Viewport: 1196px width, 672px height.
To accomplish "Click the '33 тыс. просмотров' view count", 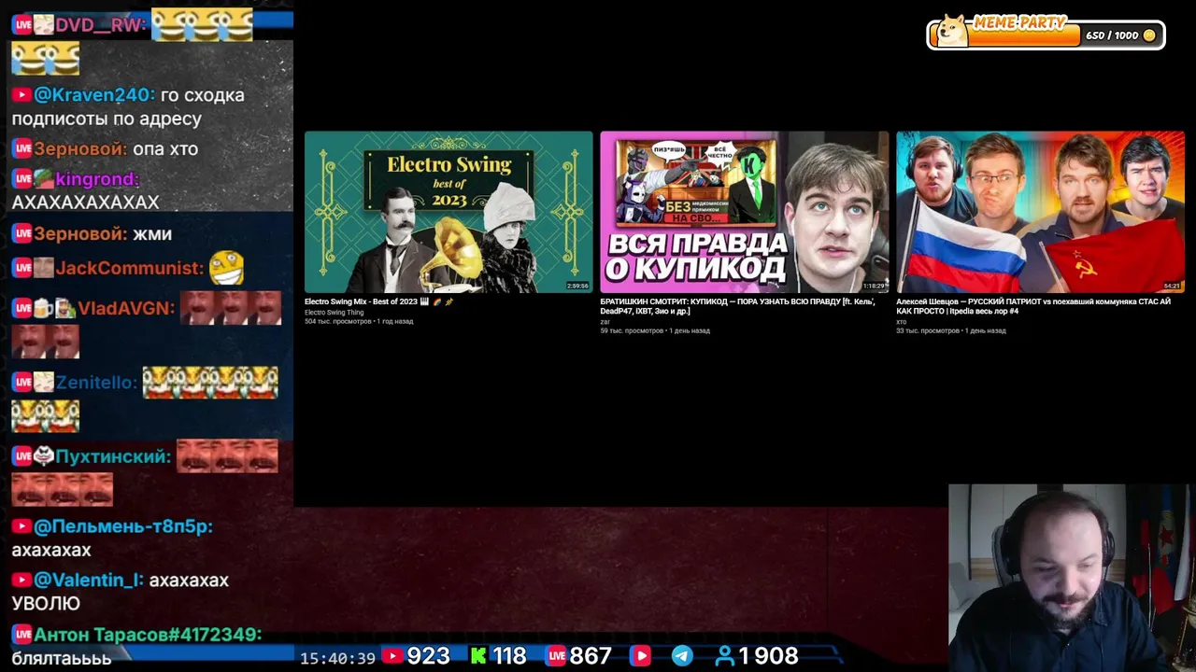I will coord(928,330).
